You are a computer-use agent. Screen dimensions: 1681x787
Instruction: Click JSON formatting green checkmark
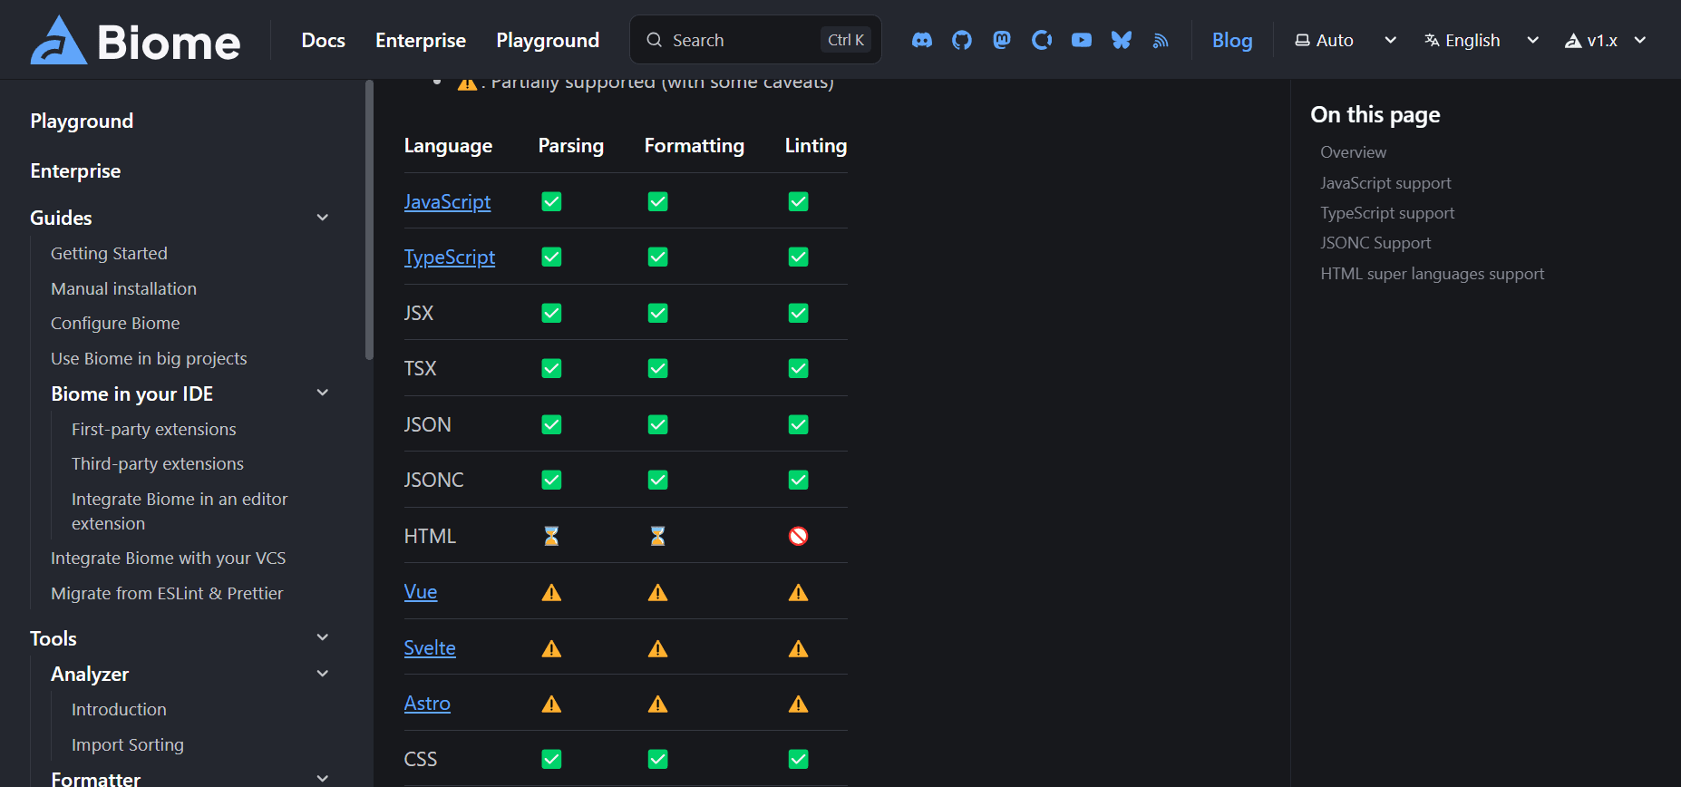(657, 424)
